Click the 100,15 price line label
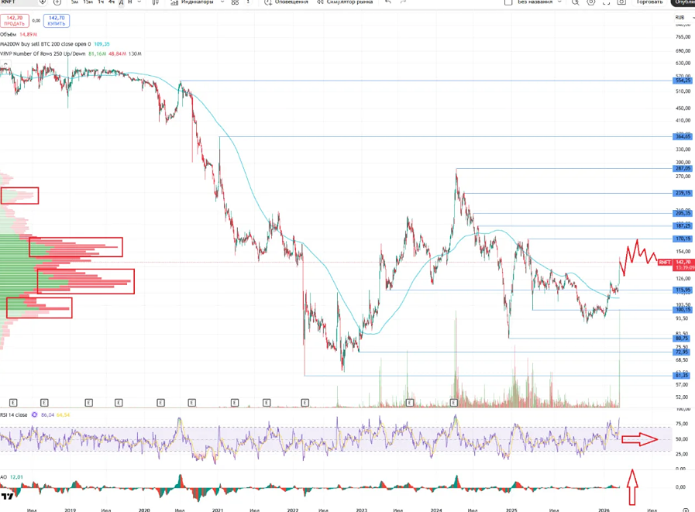The image size is (695, 512). coord(683,309)
